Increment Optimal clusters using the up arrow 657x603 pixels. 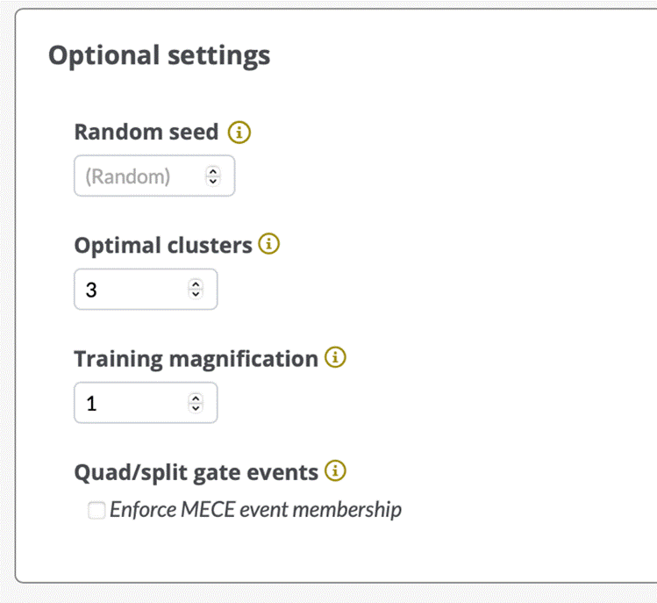(196, 284)
